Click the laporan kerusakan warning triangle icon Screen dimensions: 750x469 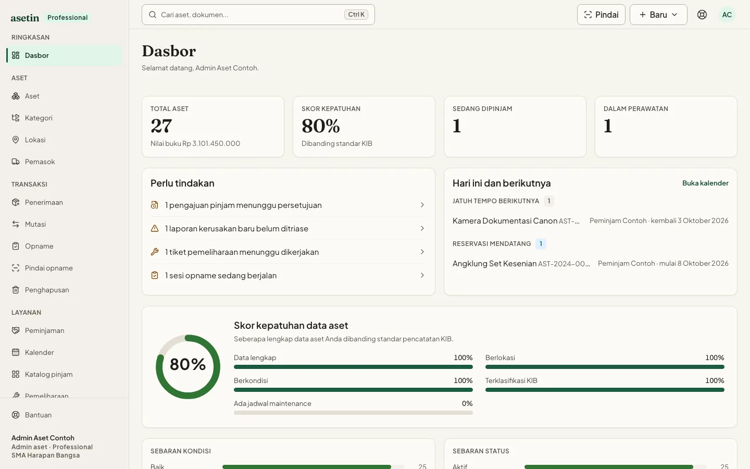click(155, 228)
